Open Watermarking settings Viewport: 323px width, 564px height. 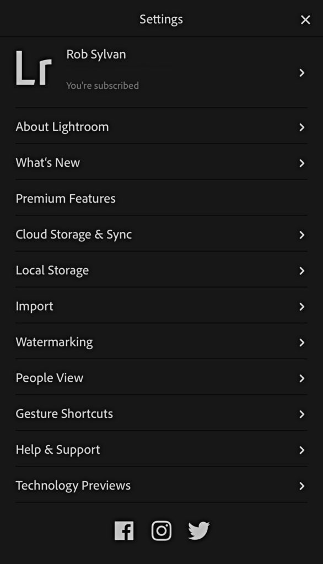(x=161, y=342)
